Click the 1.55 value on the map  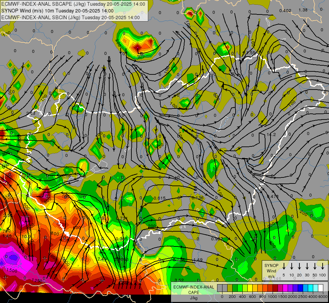pos(251,53)
